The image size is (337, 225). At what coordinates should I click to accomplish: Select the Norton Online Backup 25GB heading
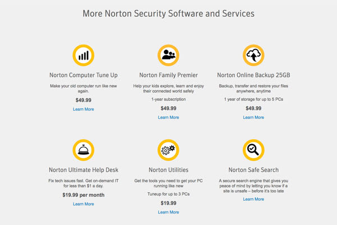tap(253, 75)
